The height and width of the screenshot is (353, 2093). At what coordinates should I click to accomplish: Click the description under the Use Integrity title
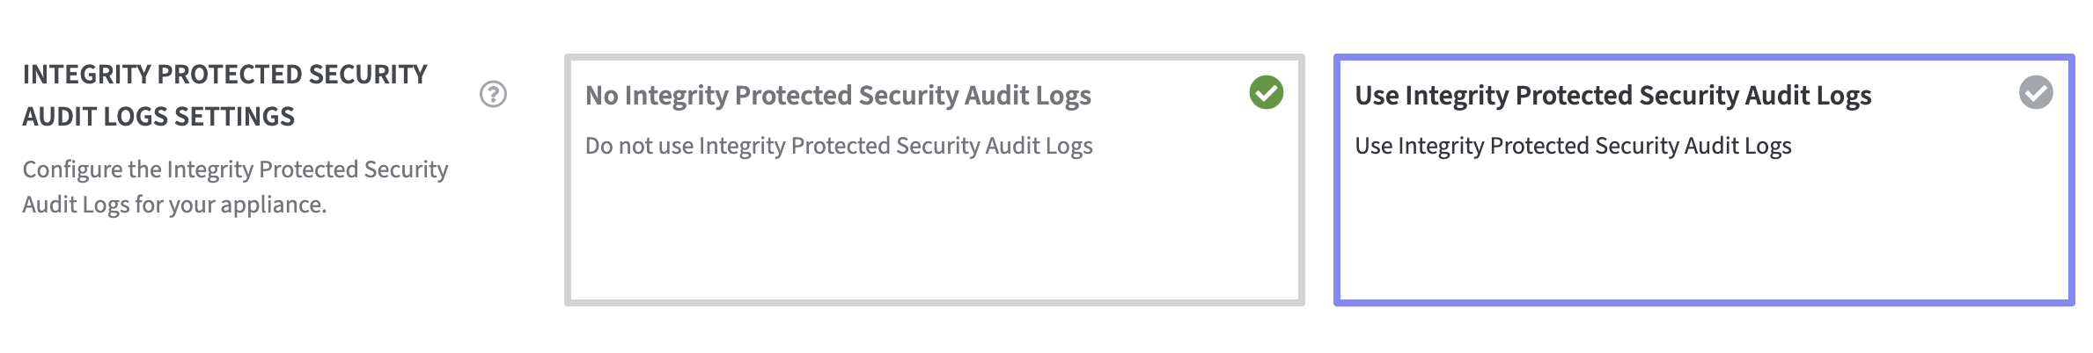(x=1573, y=146)
